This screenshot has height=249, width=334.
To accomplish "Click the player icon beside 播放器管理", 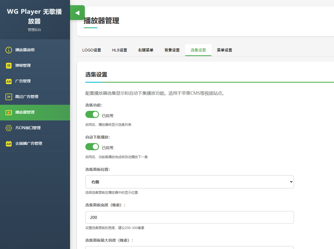I will point(9,112).
